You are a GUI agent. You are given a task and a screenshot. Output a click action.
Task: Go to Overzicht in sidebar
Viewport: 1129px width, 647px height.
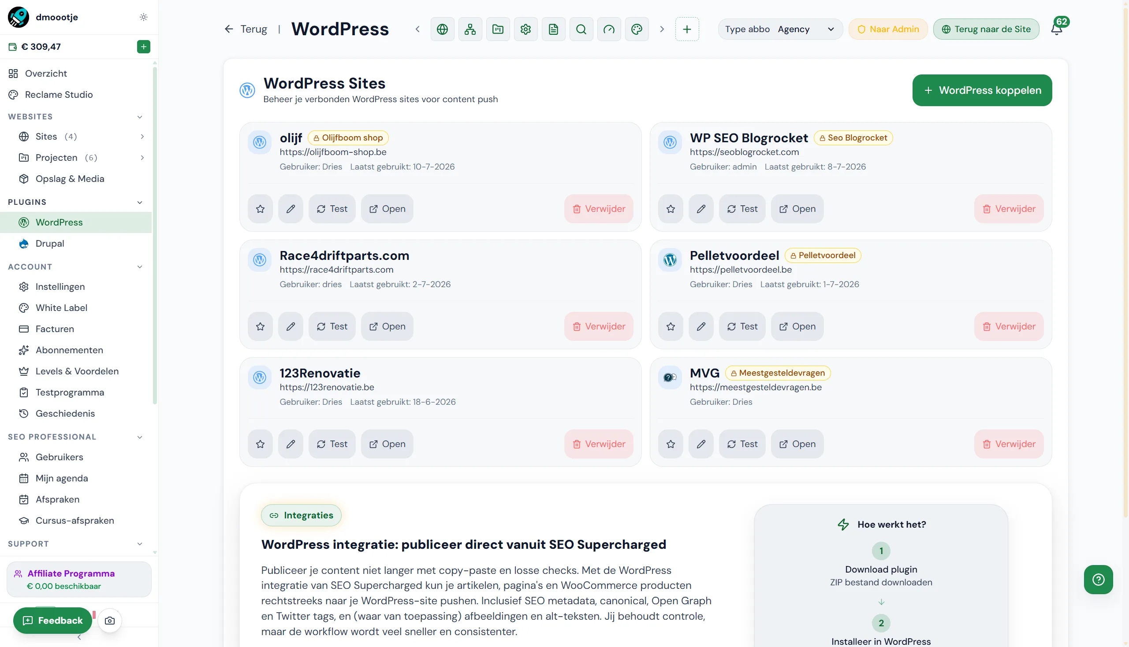tap(75, 73)
